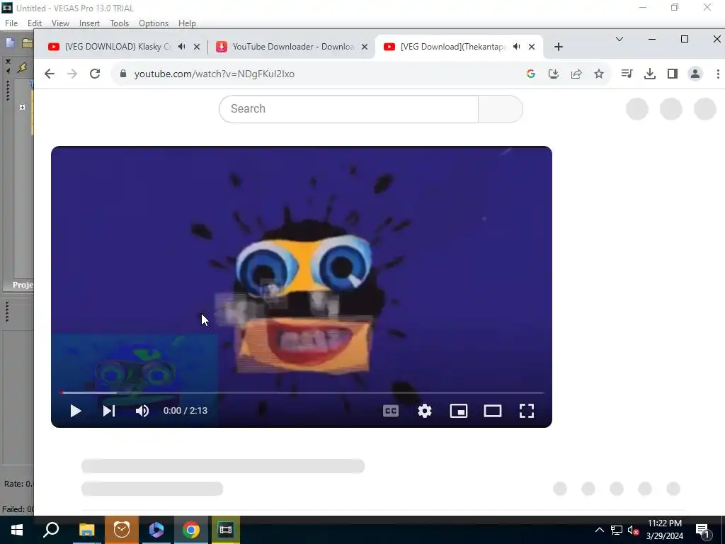This screenshot has width=725, height=544.
Task: Click New project icon in VEGAS toolbar
Action: click(10, 43)
